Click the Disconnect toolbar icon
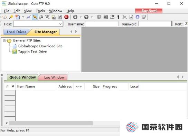Image resolution: width=189 pixels, height=136 pixels. click(47, 17)
